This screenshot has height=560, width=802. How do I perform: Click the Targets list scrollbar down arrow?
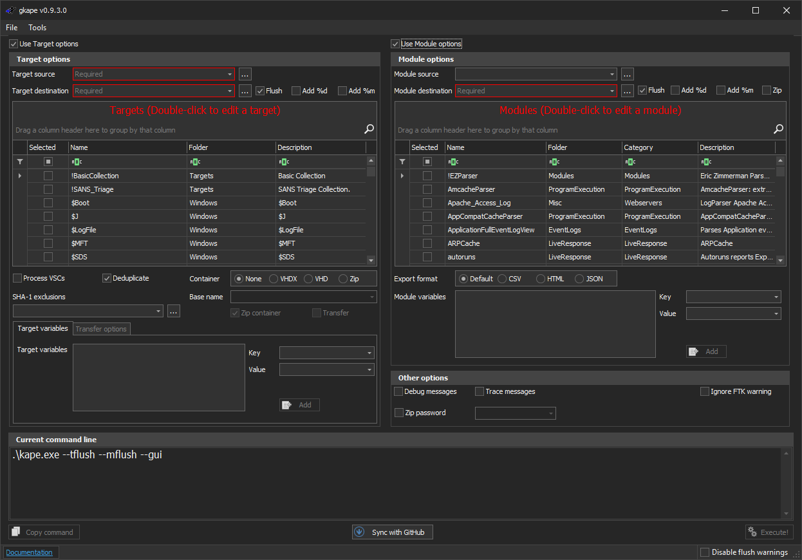(x=371, y=260)
